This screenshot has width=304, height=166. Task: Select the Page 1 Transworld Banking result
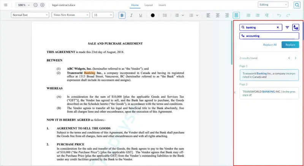269,75
